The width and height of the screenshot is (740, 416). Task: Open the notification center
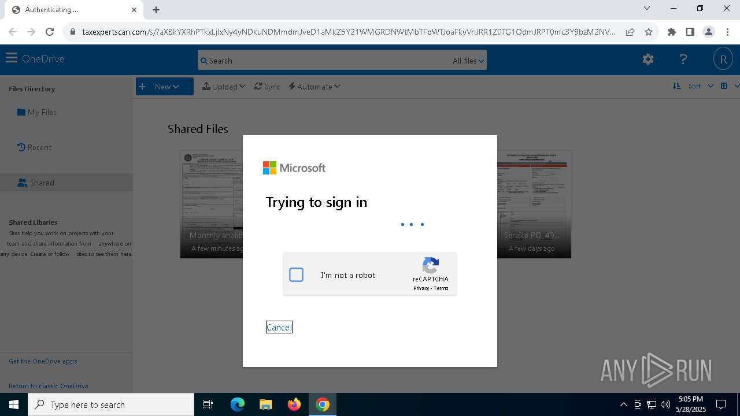pos(721,404)
